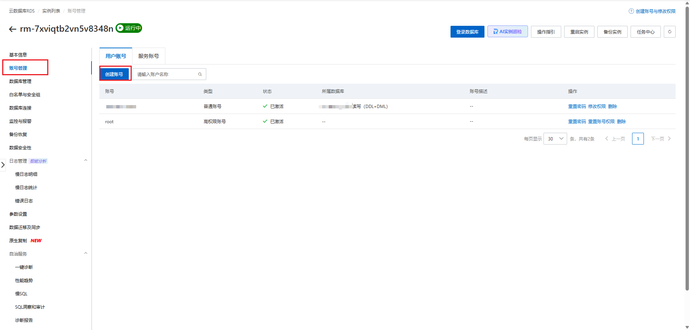
Task: Select the 用户账号 tab
Action: pyautogui.click(x=115, y=56)
